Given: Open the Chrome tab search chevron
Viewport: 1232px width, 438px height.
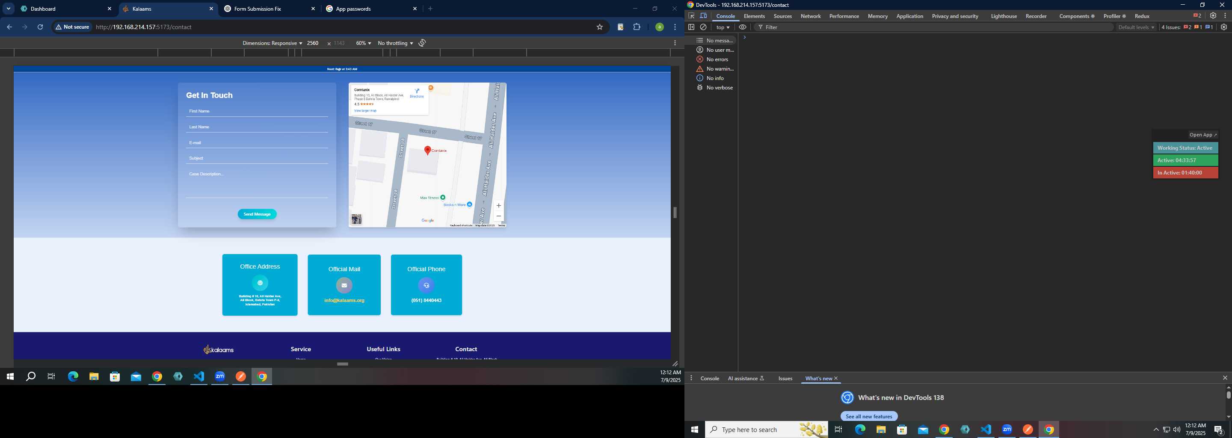Looking at the screenshot, I should point(9,9).
